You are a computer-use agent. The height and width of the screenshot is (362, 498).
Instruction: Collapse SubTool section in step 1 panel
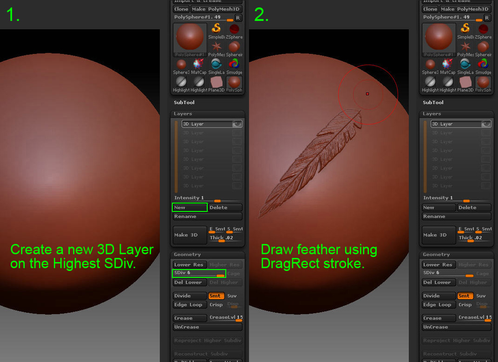coord(184,102)
